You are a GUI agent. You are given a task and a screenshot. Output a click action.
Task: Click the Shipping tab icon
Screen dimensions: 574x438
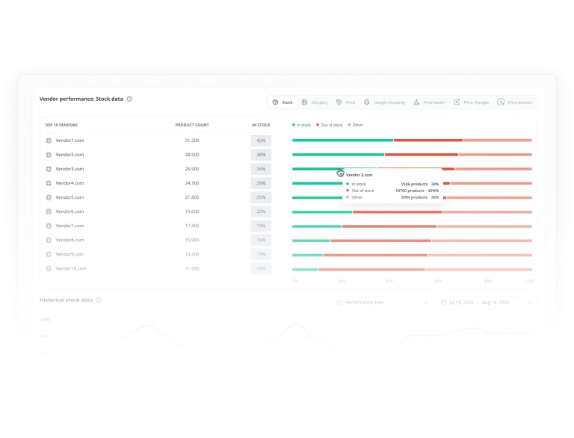click(x=305, y=102)
